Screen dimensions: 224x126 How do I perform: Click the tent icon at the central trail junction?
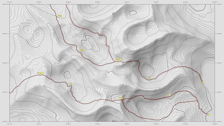[x=116, y=59]
